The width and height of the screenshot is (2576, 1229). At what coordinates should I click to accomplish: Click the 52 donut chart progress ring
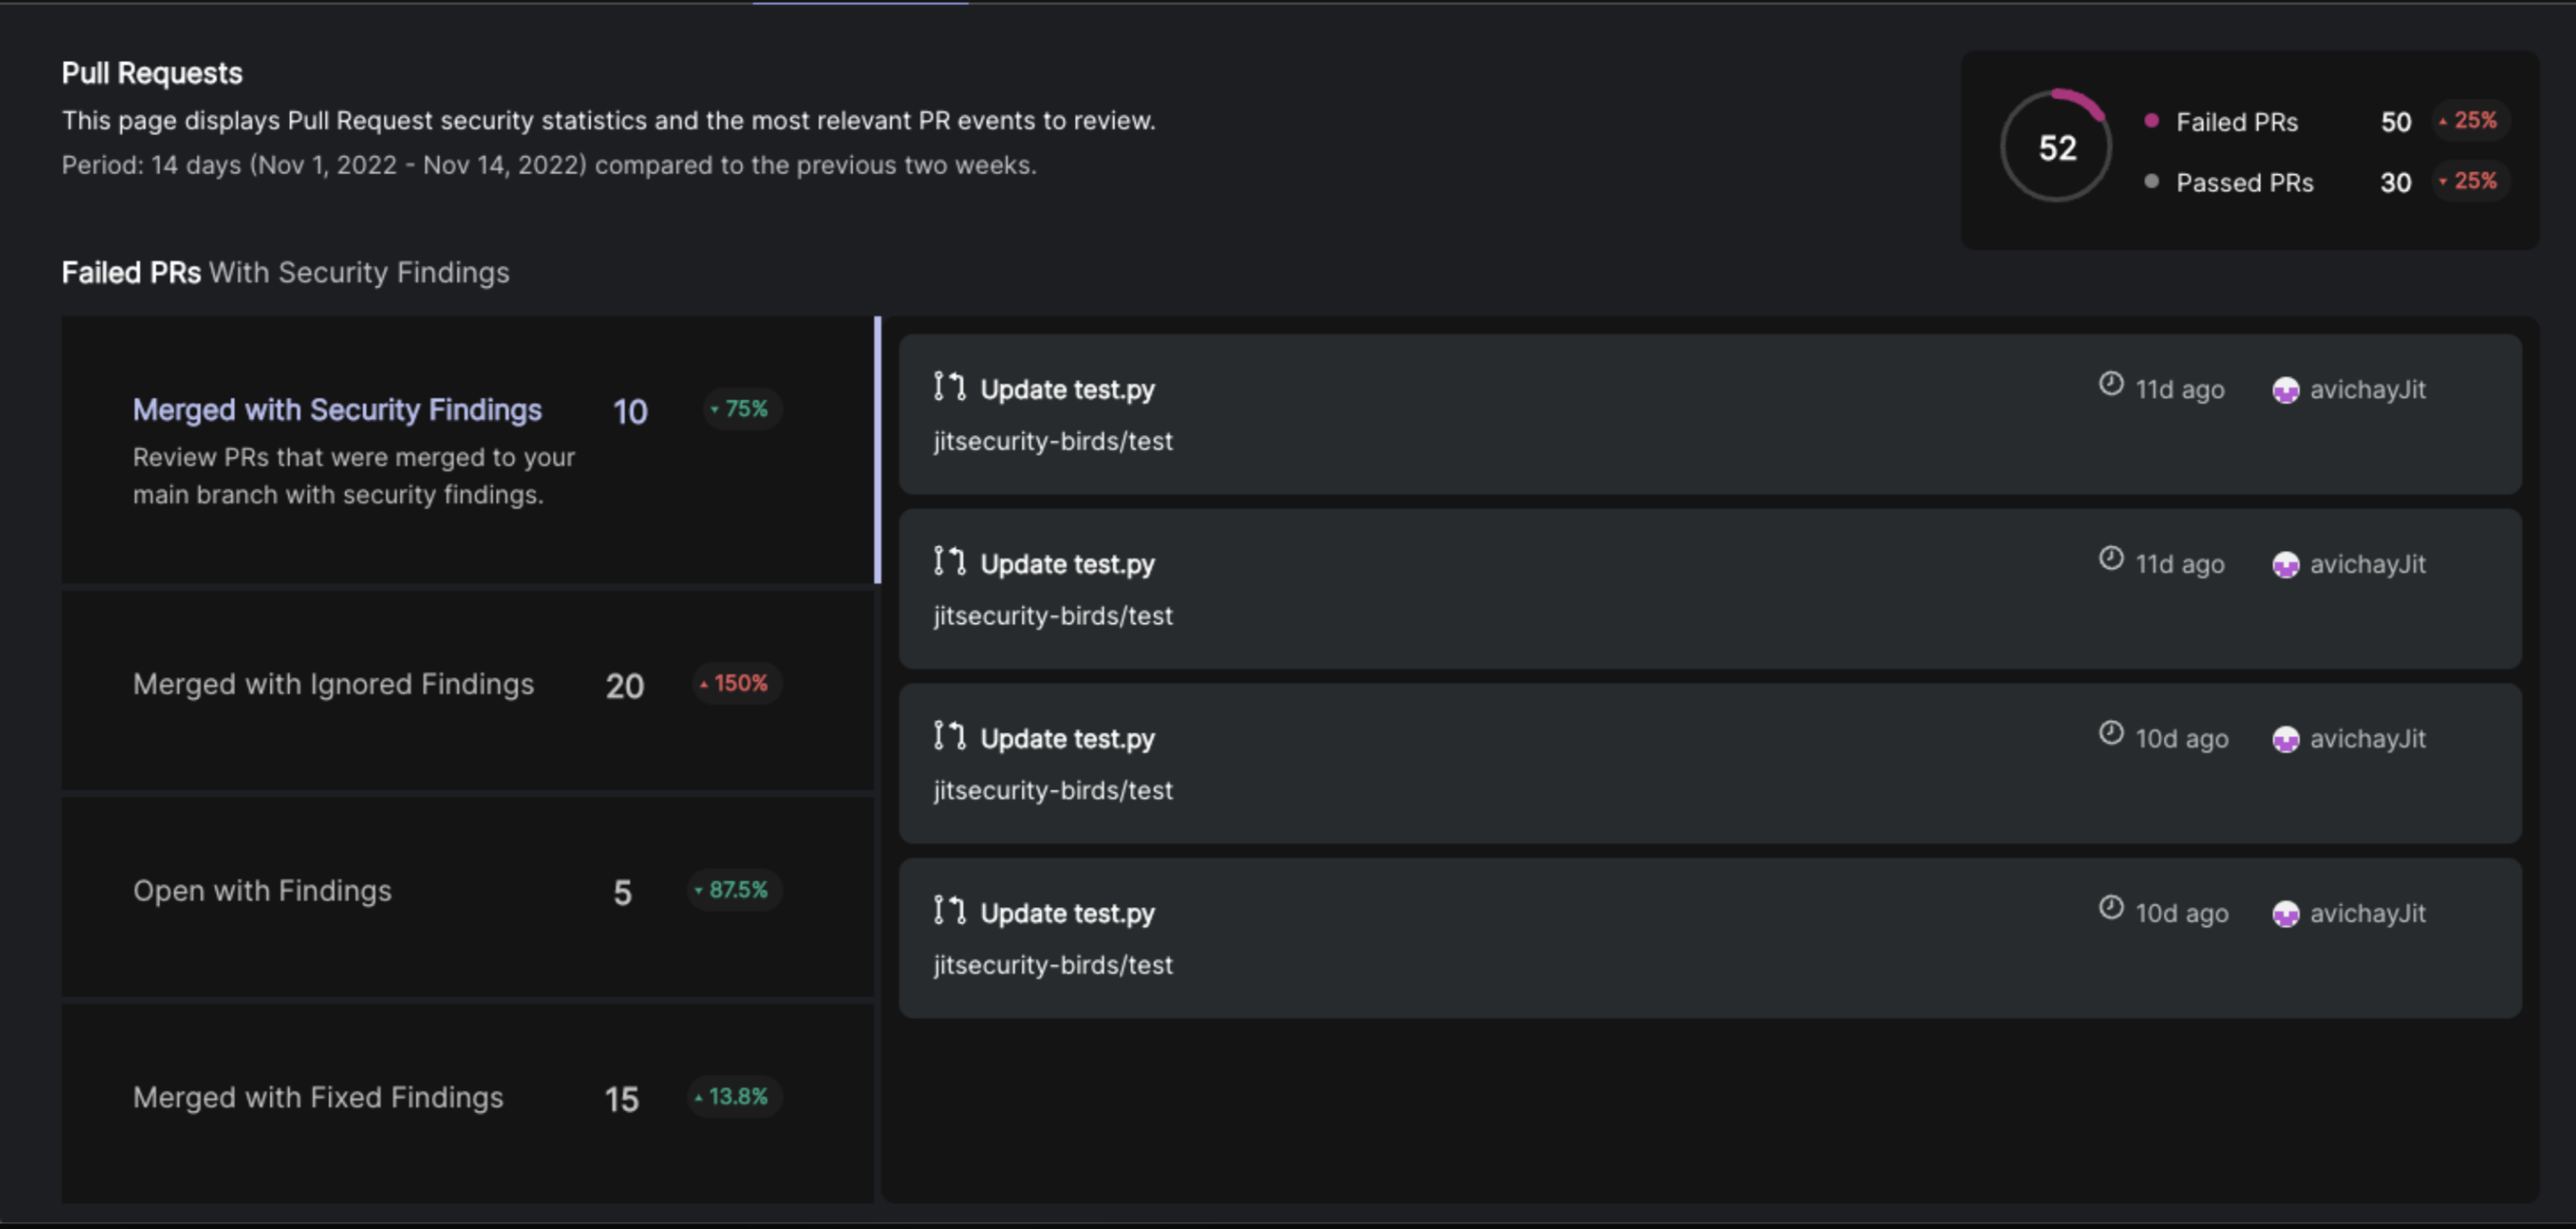[x=2056, y=147]
